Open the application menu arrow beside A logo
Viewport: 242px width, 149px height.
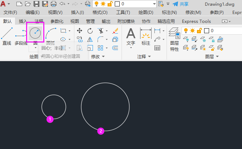click(x=9, y=4)
